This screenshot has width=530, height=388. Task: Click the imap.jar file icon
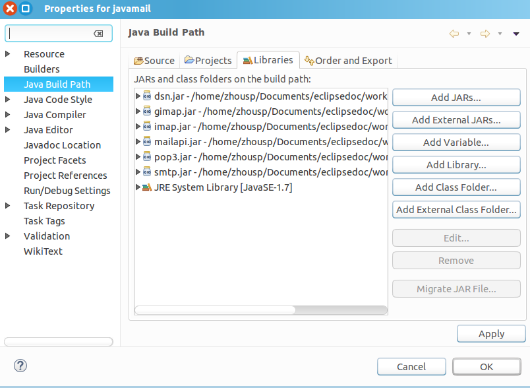point(147,126)
